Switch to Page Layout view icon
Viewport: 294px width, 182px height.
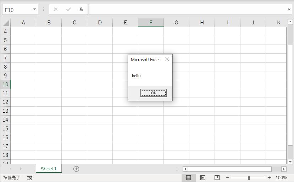tap(203, 178)
